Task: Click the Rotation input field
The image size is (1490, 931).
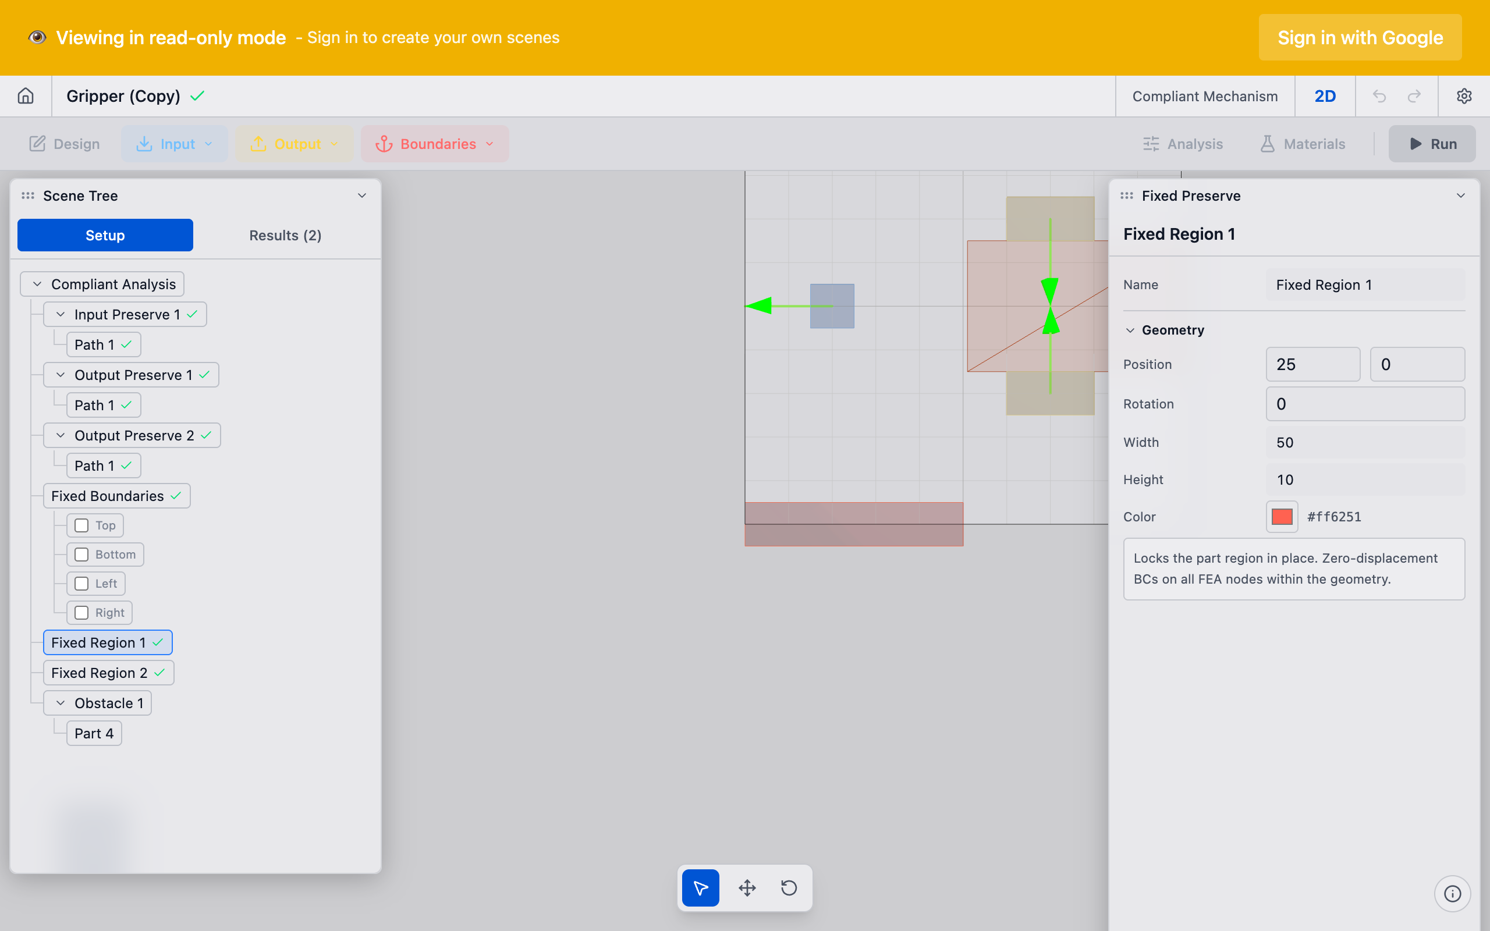Action: tap(1365, 404)
